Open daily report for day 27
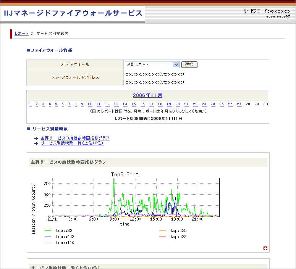 [x=239, y=104]
